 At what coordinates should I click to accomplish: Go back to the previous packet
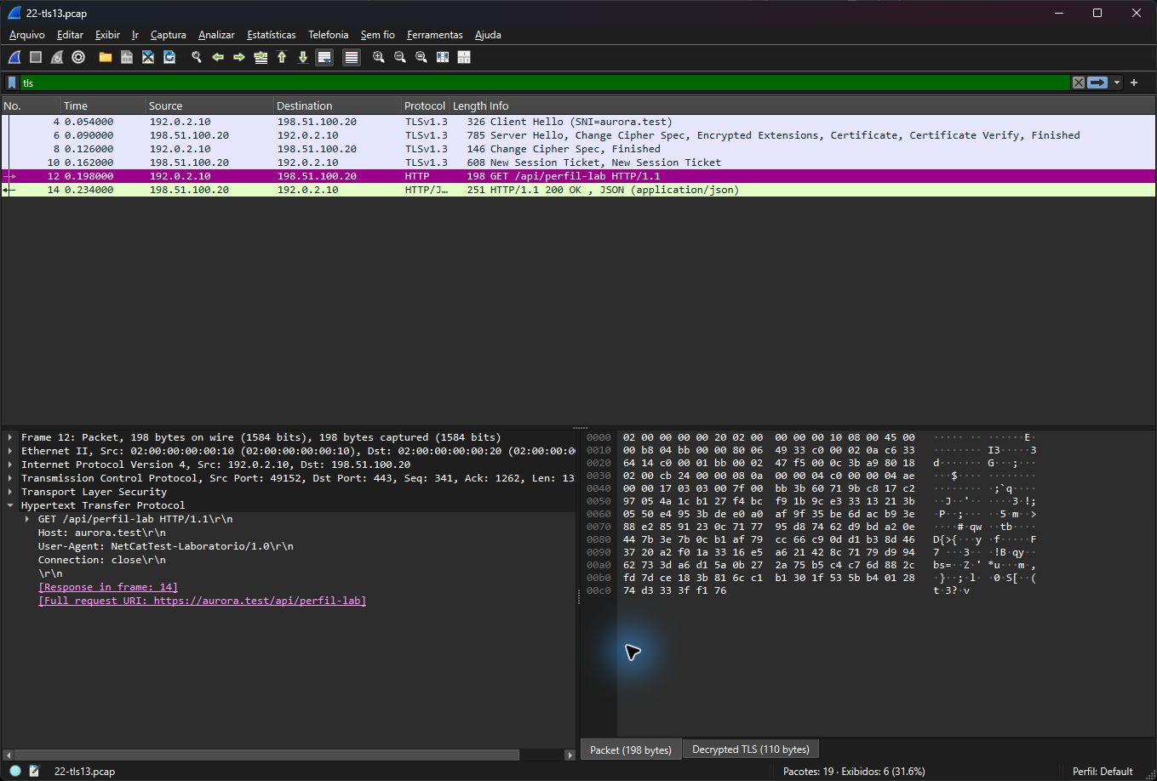(x=218, y=57)
